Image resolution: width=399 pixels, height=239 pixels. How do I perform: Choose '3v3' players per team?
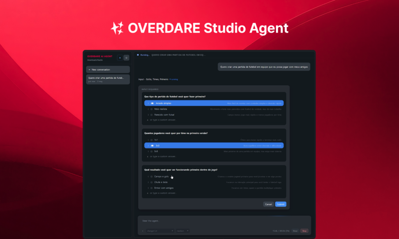[214, 146]
